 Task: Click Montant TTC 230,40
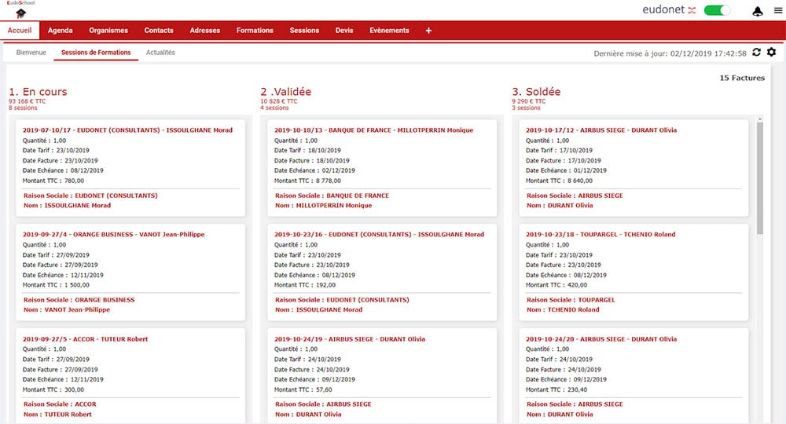point(556,389)
